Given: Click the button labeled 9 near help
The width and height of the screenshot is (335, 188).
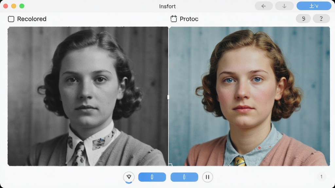Looking at the screenshot, I should (303, 19).
